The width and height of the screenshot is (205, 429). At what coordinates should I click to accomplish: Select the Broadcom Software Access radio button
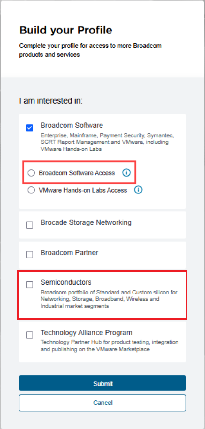click(31, 173)
